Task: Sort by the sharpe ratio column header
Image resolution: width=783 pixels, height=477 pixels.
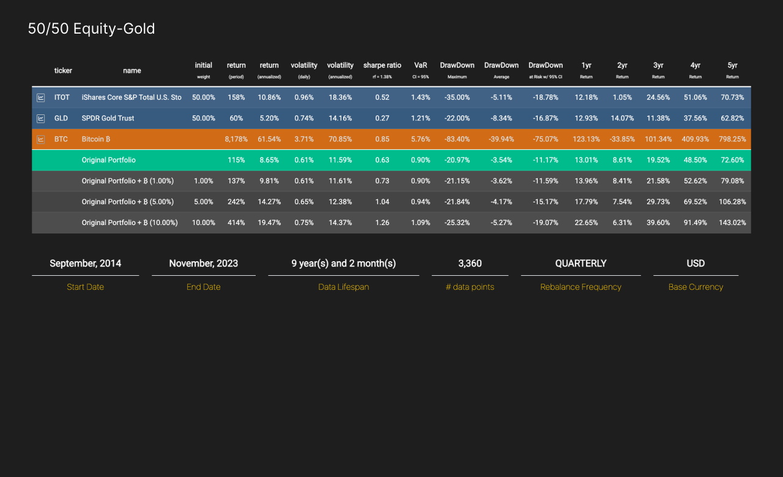Action: click(382, 70)
